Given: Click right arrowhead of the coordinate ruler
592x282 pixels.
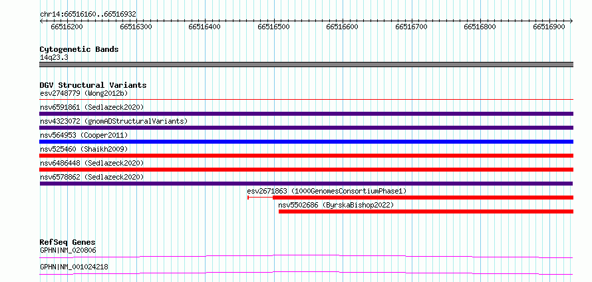Looking at the screenshot, I should [x=571, y=21].
